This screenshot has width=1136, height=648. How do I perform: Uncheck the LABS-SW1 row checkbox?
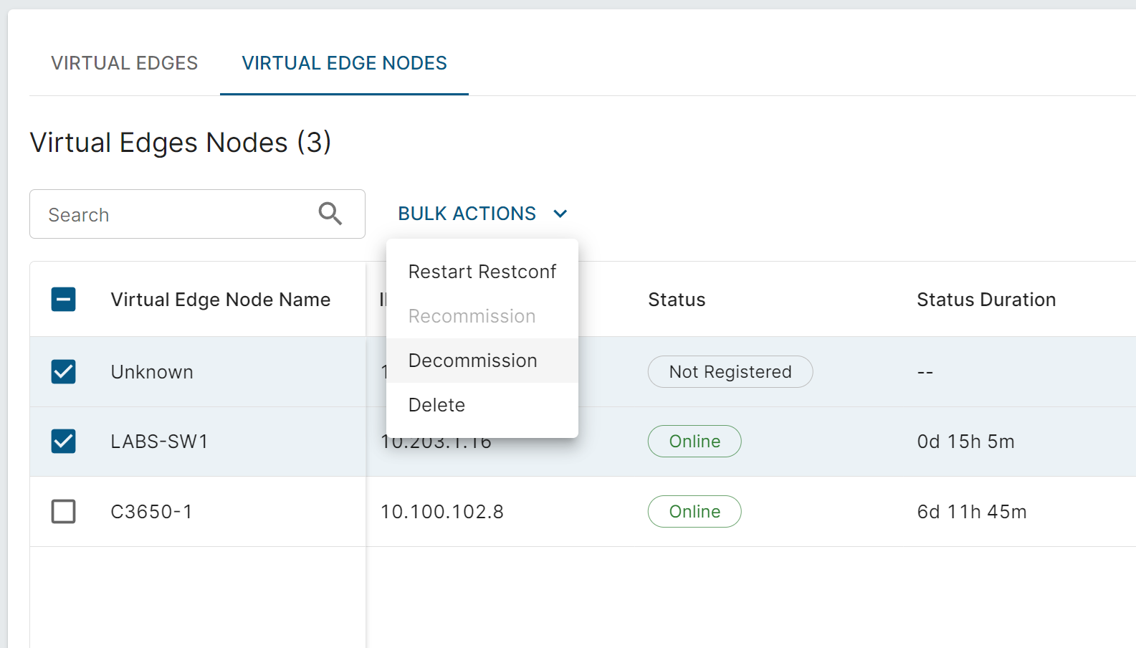coord(64,442)
